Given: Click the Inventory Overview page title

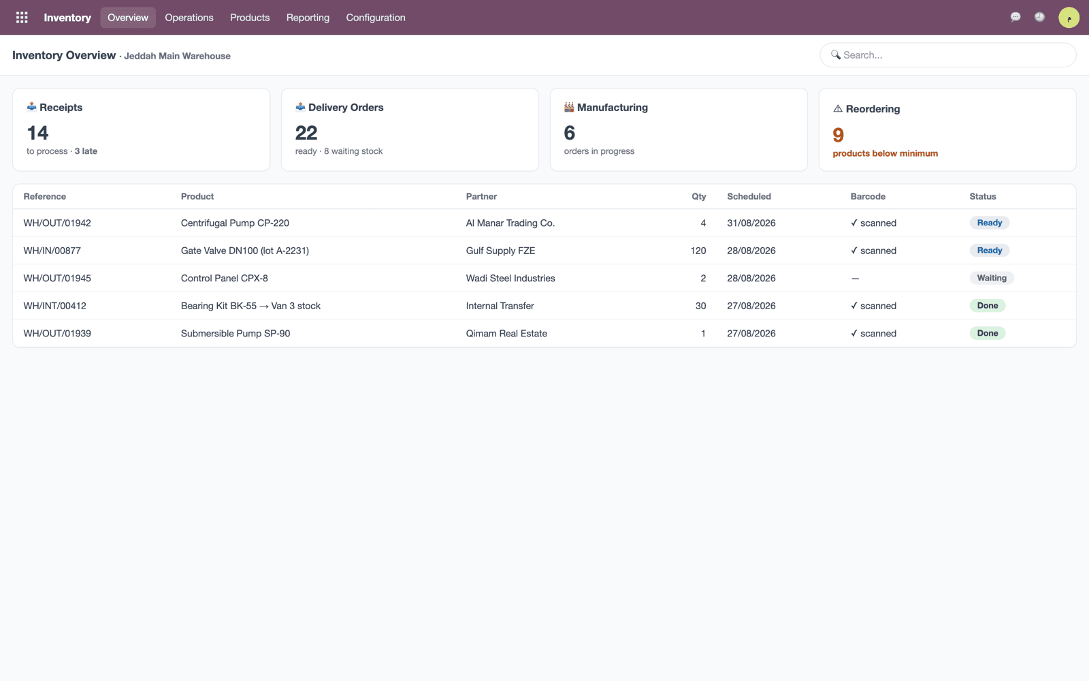Looking at the screenshot, I should (64, 55).
